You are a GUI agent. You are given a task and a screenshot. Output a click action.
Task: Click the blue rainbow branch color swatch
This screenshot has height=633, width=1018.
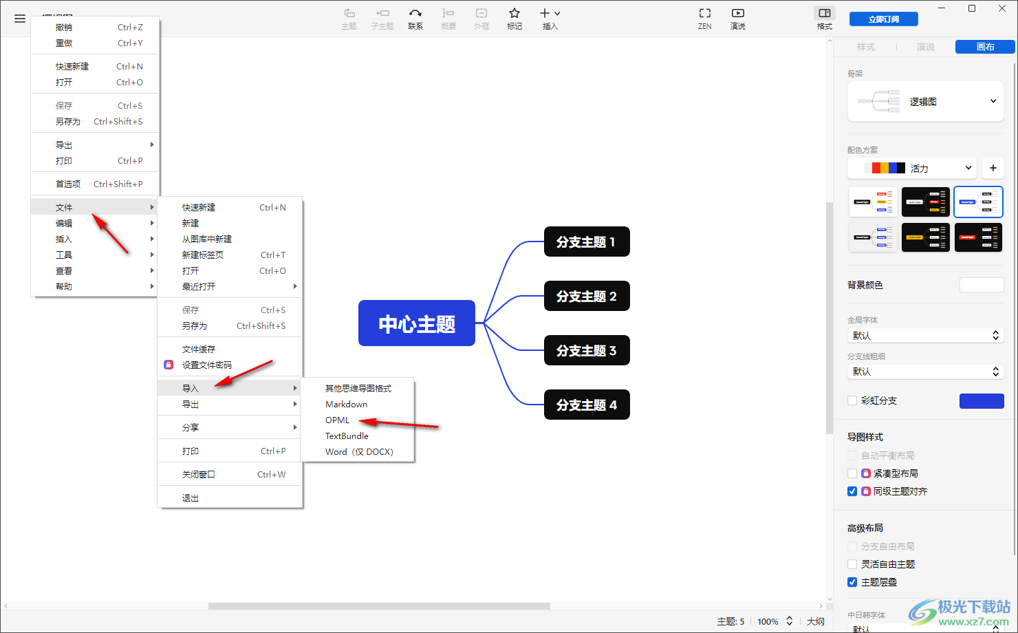(982, 400)
